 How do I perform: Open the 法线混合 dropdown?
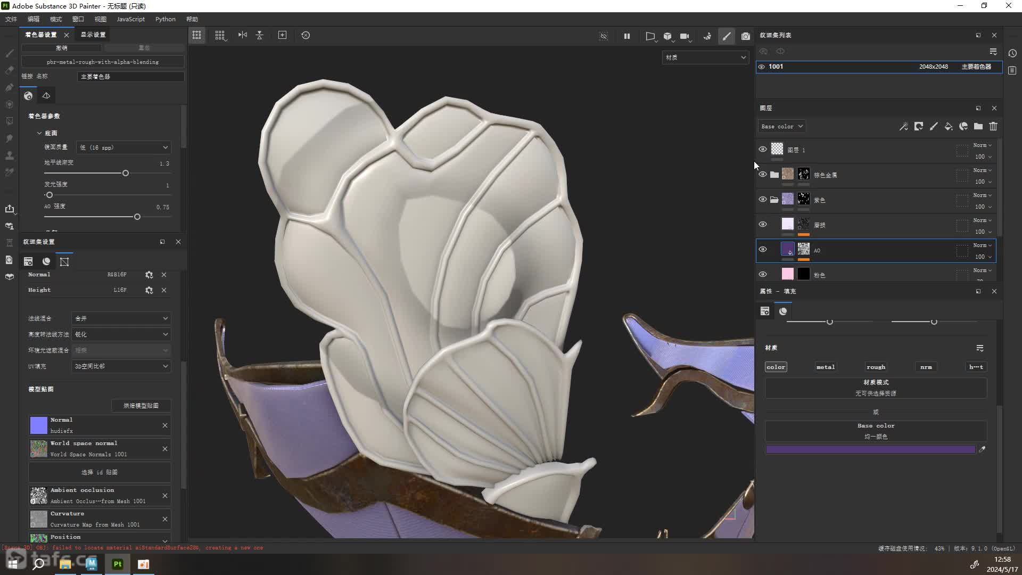(x=121, y=318)
